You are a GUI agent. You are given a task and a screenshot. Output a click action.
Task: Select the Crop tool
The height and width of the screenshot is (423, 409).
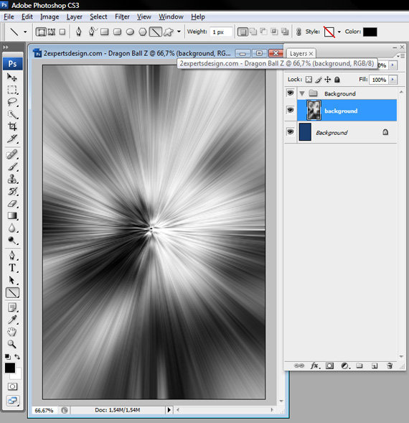(12, 126)
